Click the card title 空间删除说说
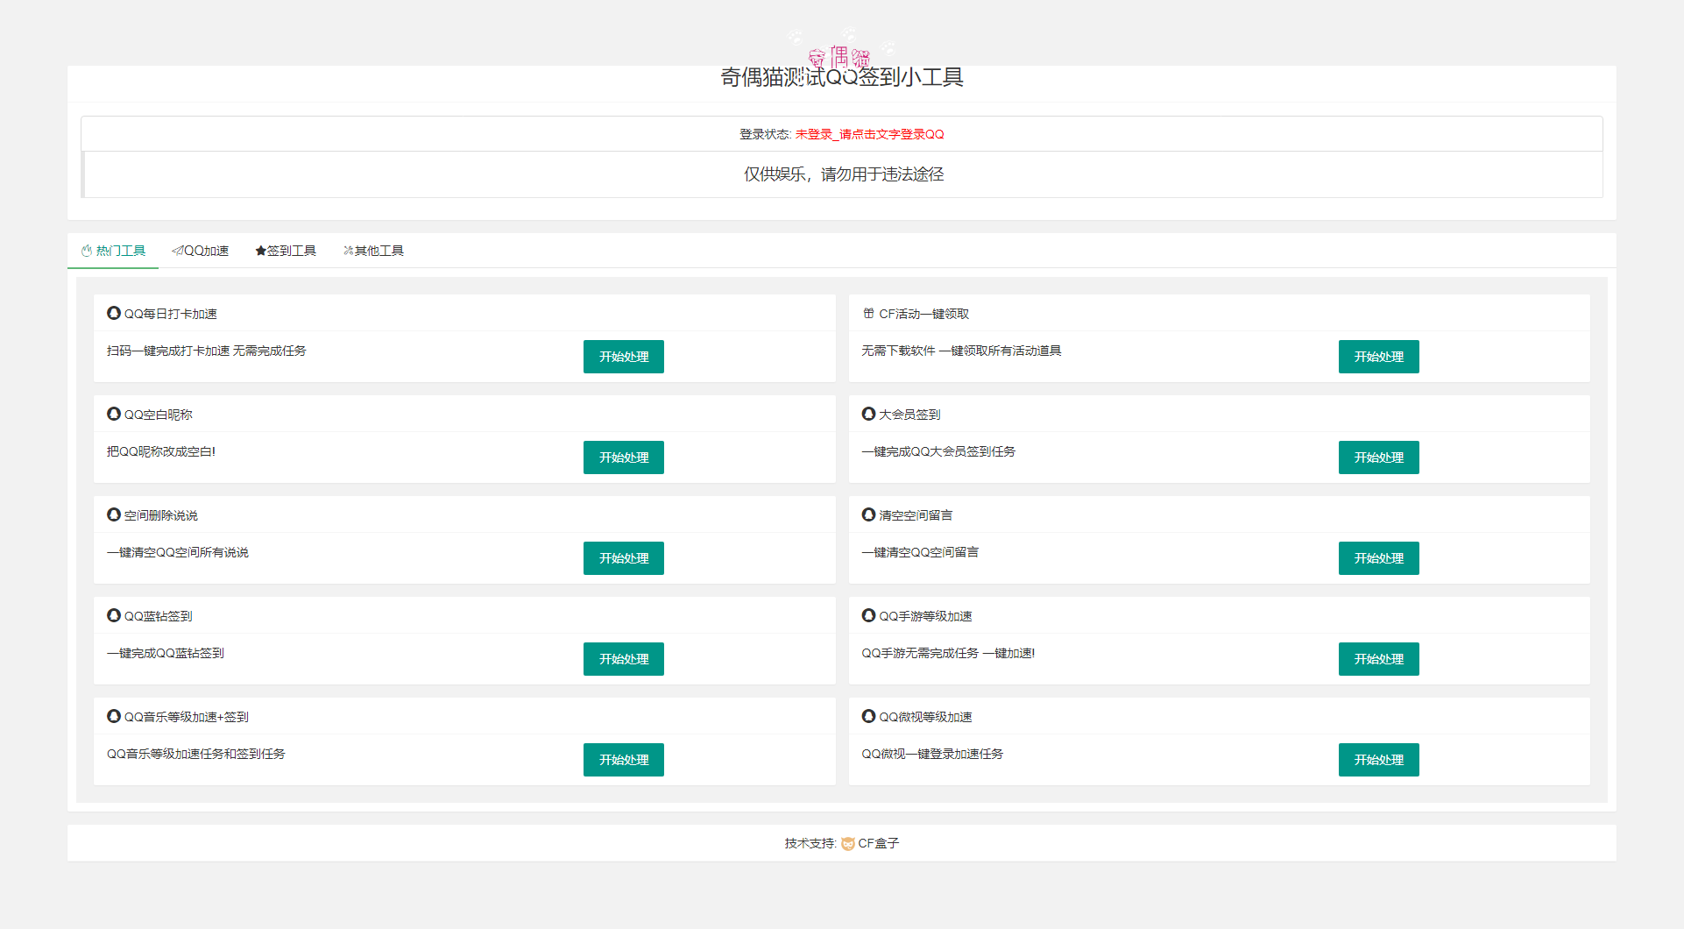The height and width of the screenshot is (929, 1684). tap(160, 515)
